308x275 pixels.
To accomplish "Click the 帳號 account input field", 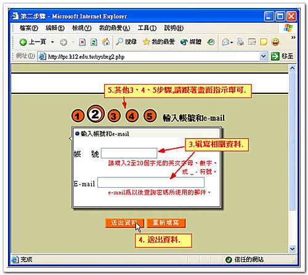I will coord(129,153).
